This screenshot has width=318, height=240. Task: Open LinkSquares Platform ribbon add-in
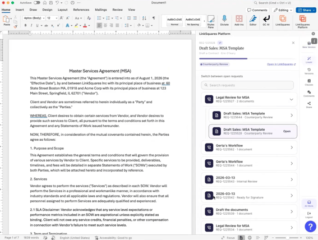302,21
